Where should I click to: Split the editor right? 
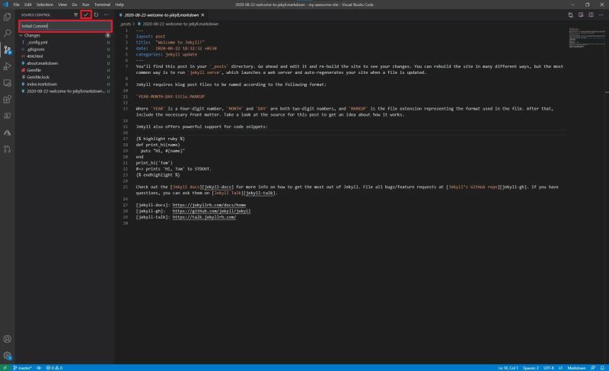(591, 14)
